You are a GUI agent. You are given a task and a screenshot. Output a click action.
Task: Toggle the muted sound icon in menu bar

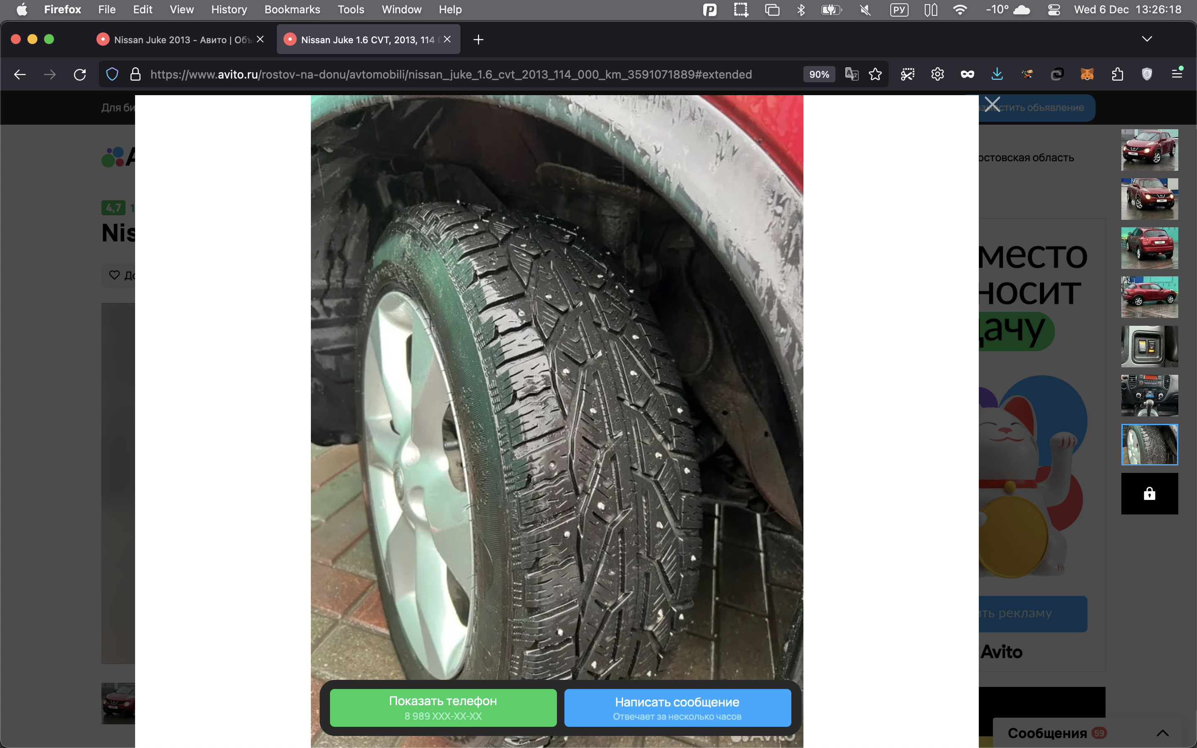pos(865,10)
